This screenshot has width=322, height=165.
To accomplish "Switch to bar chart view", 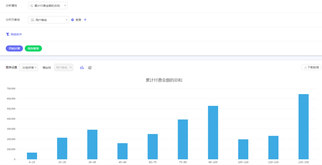I will 82,68.
